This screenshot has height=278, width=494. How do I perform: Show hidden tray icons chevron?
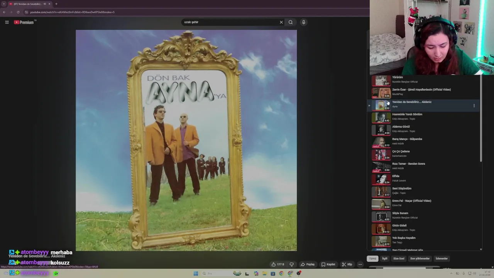451,273
